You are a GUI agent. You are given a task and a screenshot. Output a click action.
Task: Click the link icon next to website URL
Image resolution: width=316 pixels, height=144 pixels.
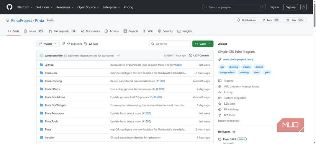coord(220,59)
